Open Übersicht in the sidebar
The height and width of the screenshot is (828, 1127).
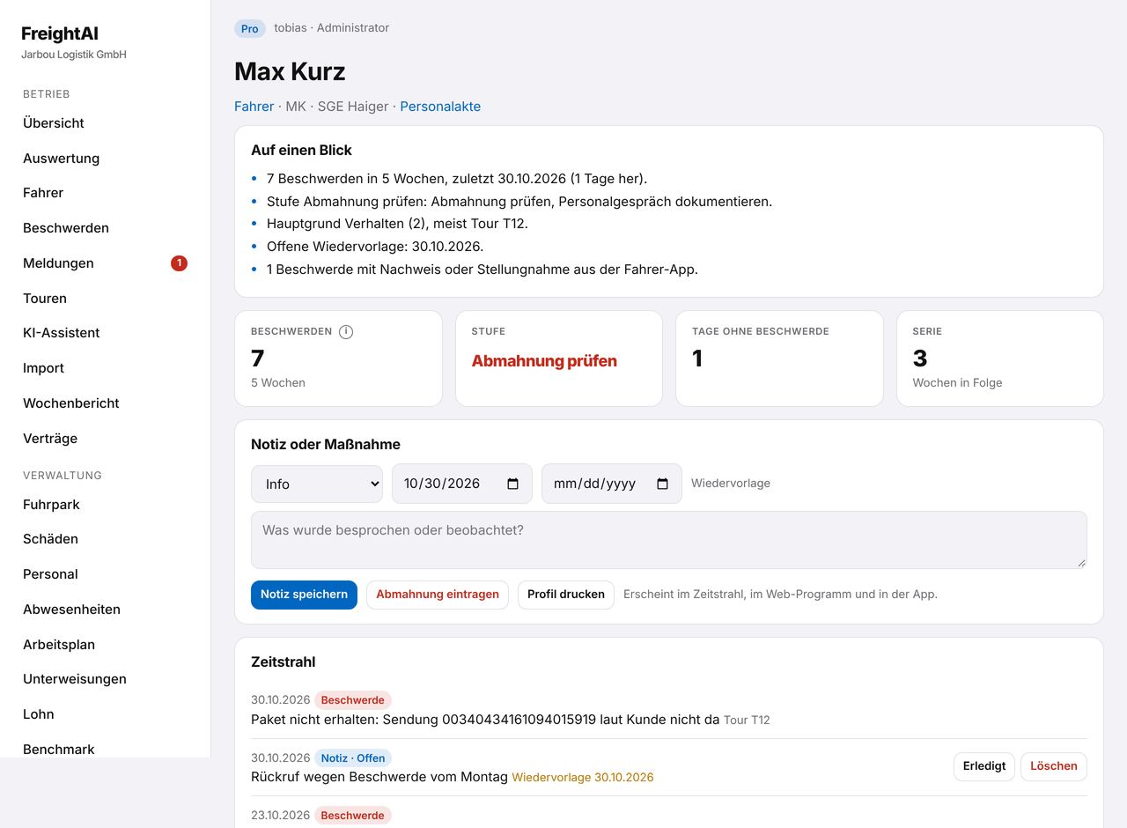pyautogui.click(x=54, y=123)
